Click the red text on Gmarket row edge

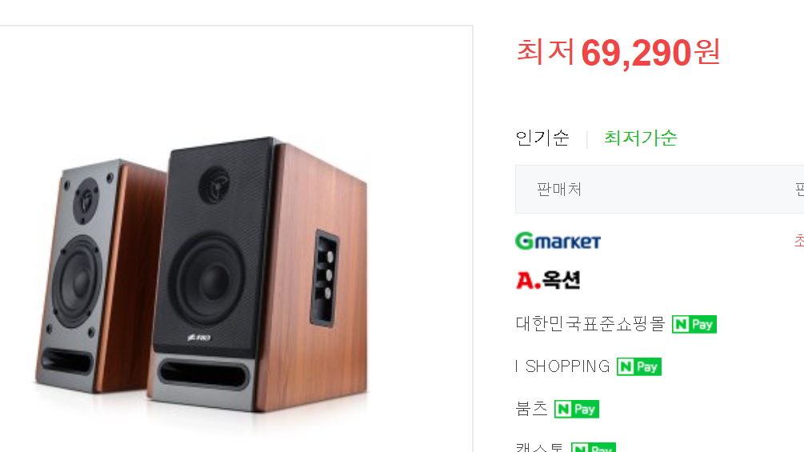tap(799, 240)
